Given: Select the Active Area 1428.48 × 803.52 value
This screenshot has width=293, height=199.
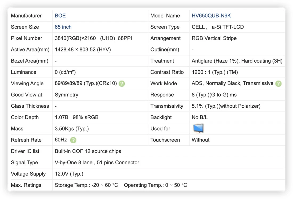Looking at the screenshot, I should [83, 50].
